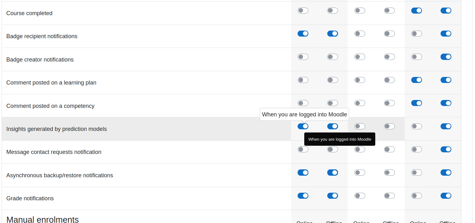Enable second Online toggle for learning plan comments
Image resolution: width=475 pixels, height=223 pixels.
[x=360, y=80]
